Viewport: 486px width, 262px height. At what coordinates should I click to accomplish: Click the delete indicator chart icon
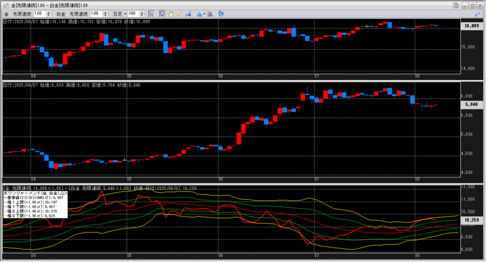pos(210,14)
